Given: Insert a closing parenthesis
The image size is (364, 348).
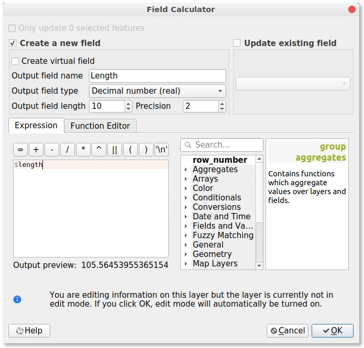Looking at the screenshot, I should (146, 150).
